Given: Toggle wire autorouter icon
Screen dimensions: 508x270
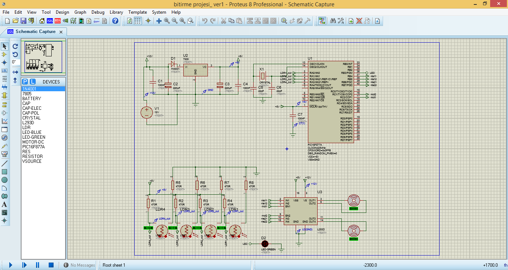Looking at the screenshot, I should (322, 21).
